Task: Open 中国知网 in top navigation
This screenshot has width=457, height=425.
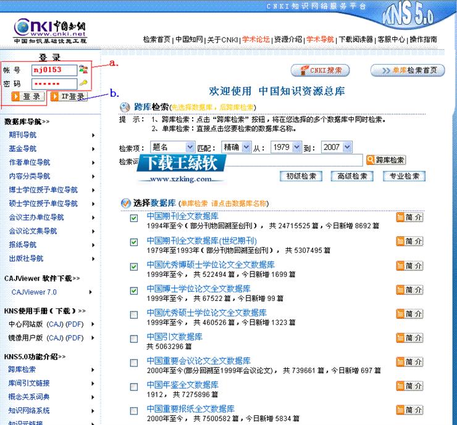Action: click(189, 39)
